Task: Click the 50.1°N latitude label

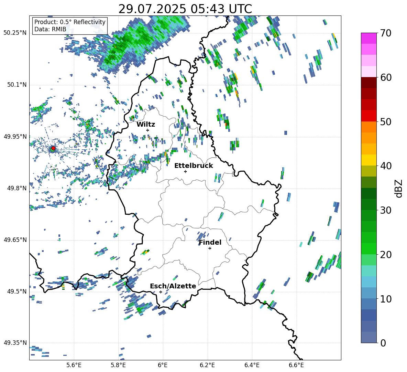Action: coord(16,85)
